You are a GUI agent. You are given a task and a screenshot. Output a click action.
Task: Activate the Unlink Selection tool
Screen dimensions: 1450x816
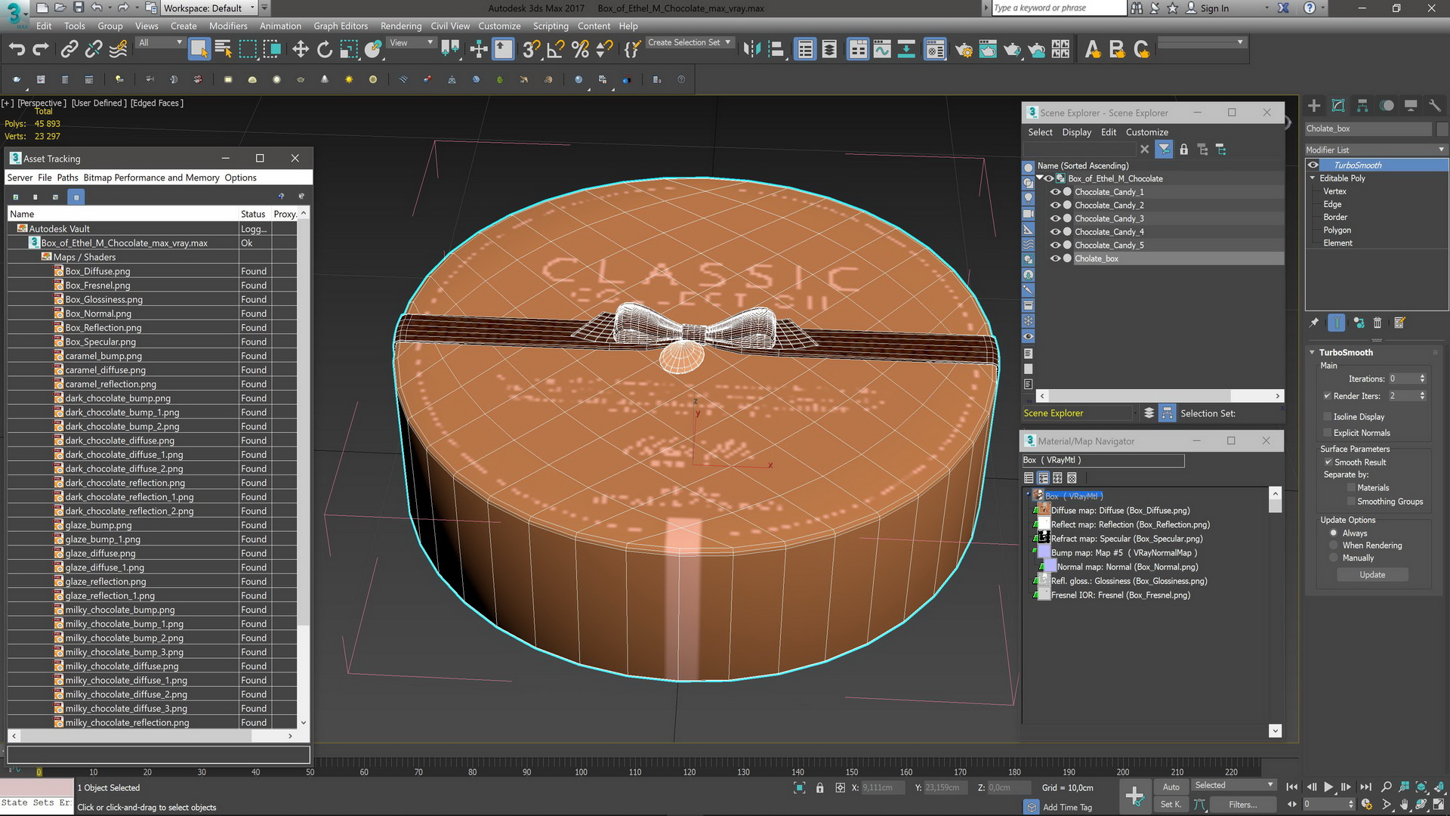(93, 50)
